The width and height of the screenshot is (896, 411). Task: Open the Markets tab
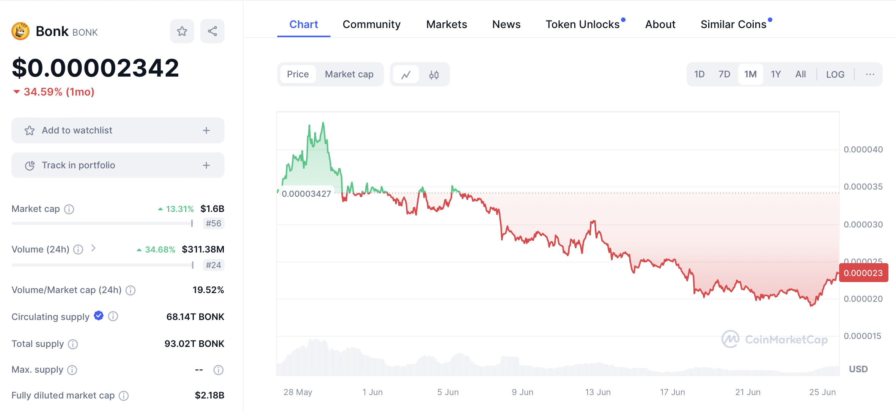click(446, 25)
